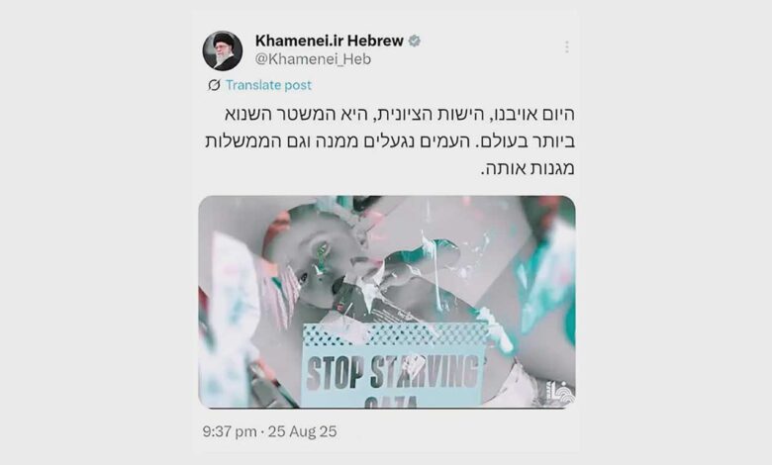Click the Translate post link
This screenshot has width=772, height=465.
268,85
